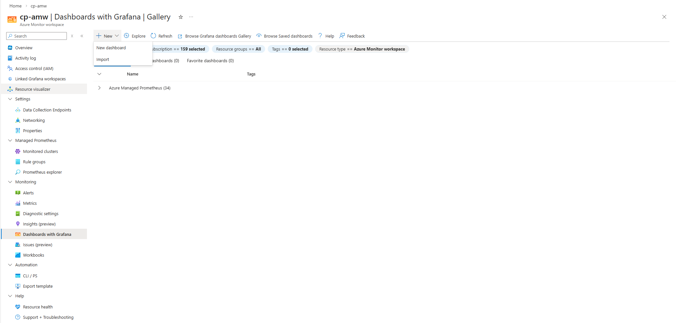Open Browse Grafana dashboards Gallery
676x323 pixels.
pyautogui.click(x=214, y=36)
